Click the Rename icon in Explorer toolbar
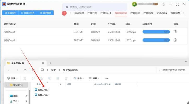The image size is (189, 104). (x=50, y=78)
